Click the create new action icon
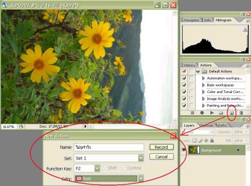 (231, 113)
